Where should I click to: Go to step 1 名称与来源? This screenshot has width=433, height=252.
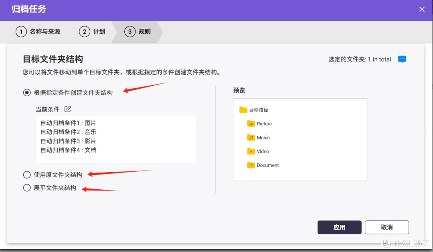[x=38, y=32]
